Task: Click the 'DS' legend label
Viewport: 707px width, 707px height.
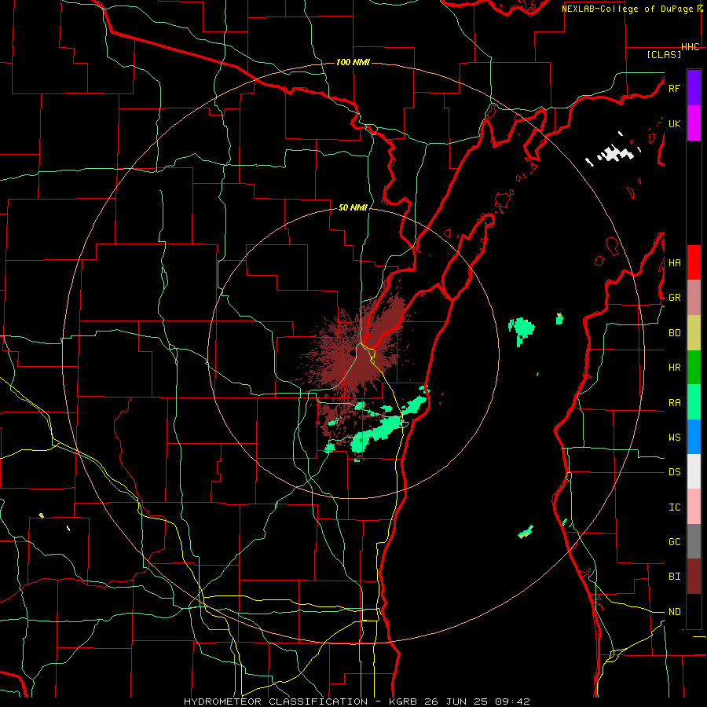Action: [674, 472]
